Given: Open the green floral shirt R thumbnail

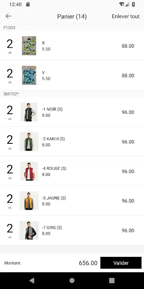Looking at the screenshot, I should click(x=29, y=46).
